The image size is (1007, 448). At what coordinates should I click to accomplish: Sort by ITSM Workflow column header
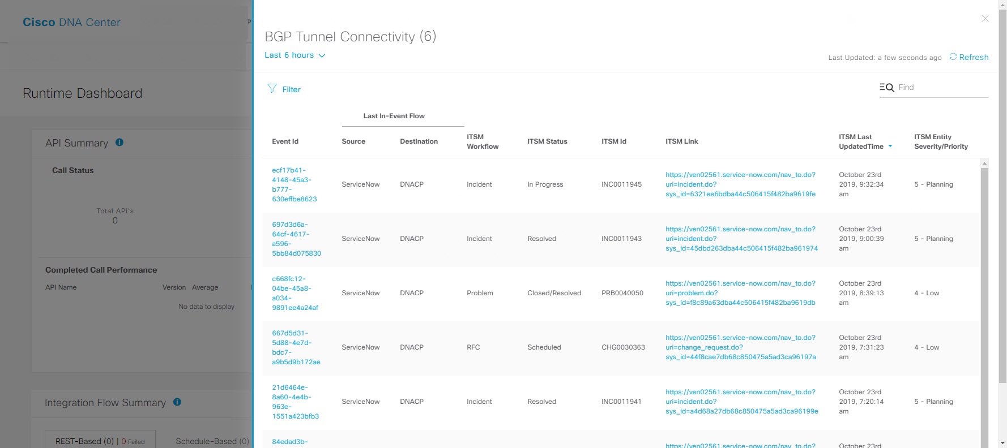[483, 141]
